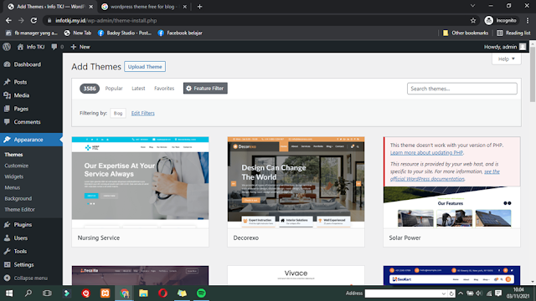The image size is (536, 301).
Task: Open taskbar search icon
Action: (28, 293)
